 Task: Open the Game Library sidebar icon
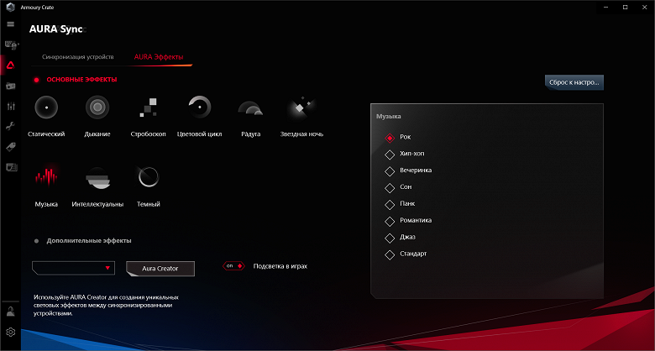point(11,86)
